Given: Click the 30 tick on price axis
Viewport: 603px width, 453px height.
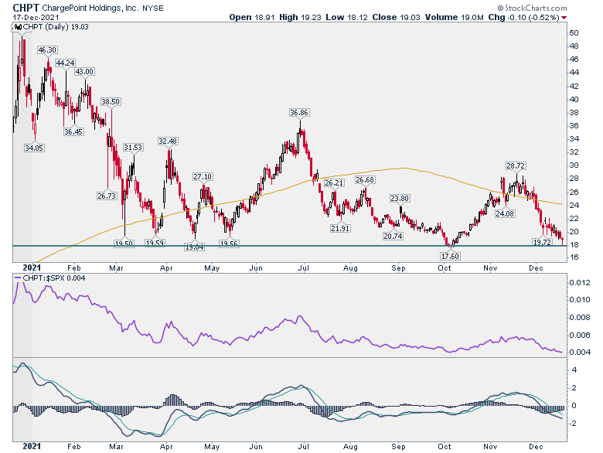Looking at the screenshot, I should pyautogui.click(x=574, y=165).
